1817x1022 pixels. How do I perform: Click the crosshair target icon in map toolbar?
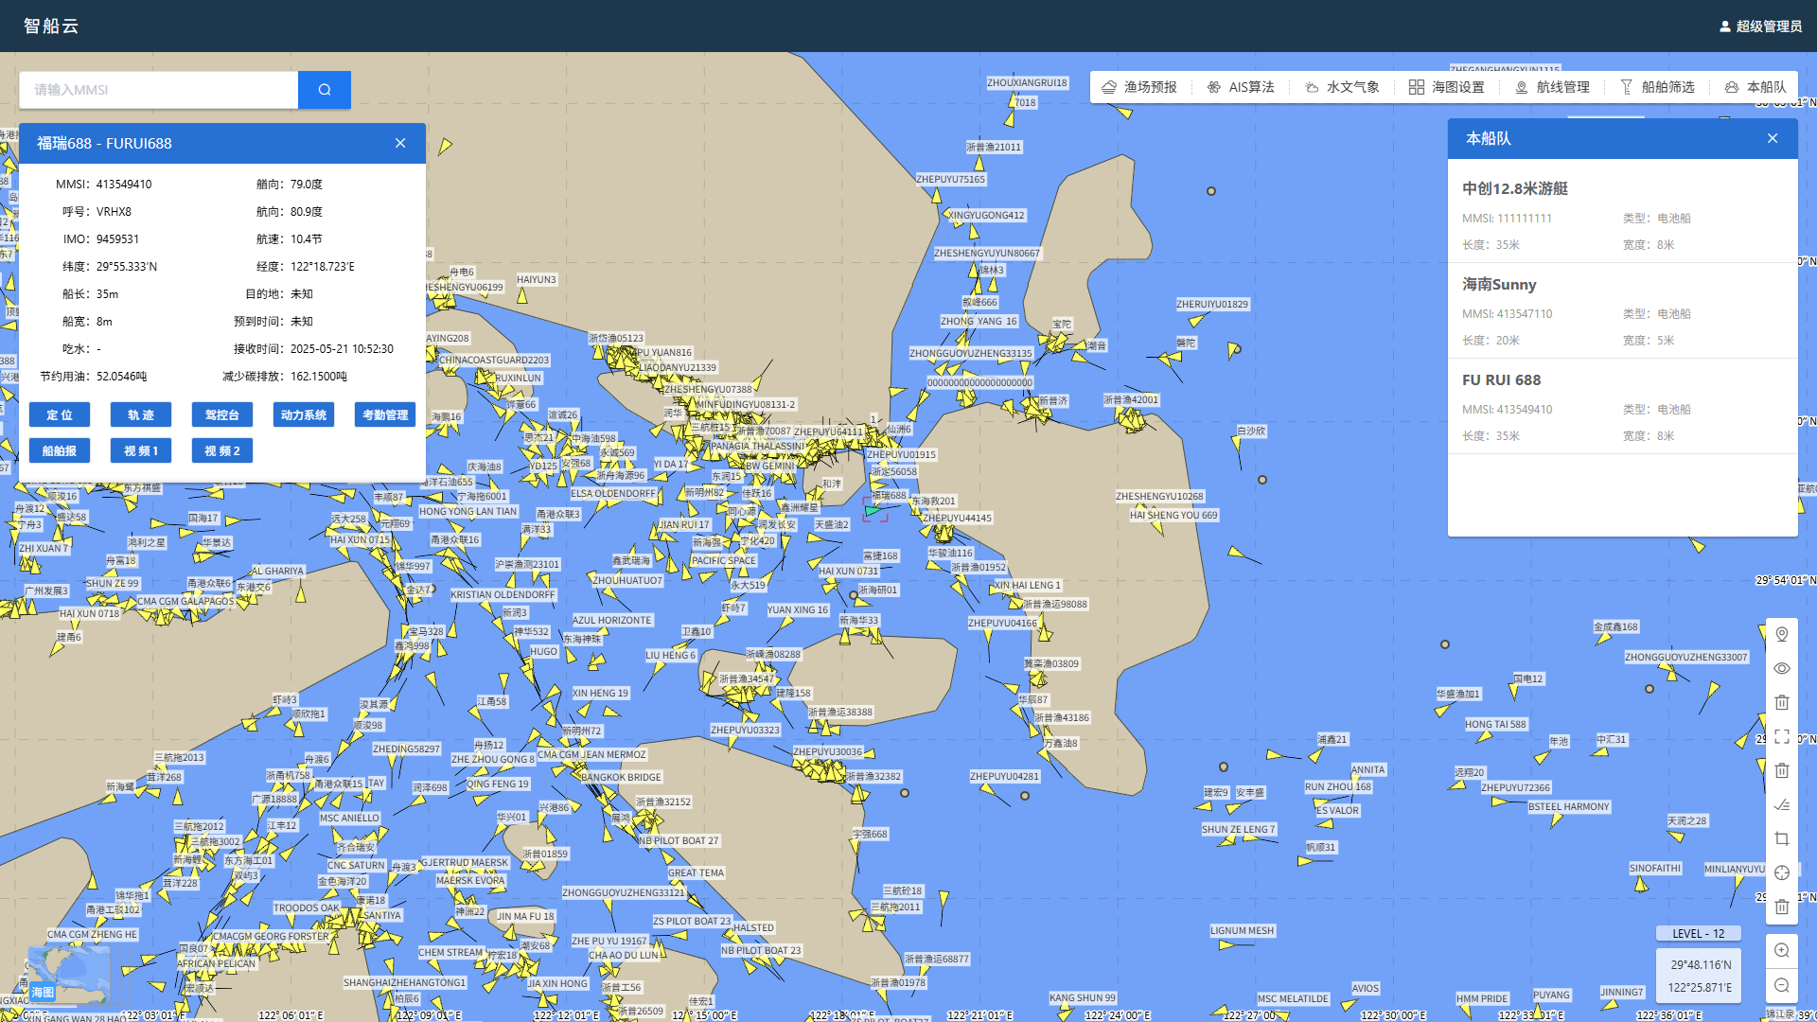pos(1781,872)
